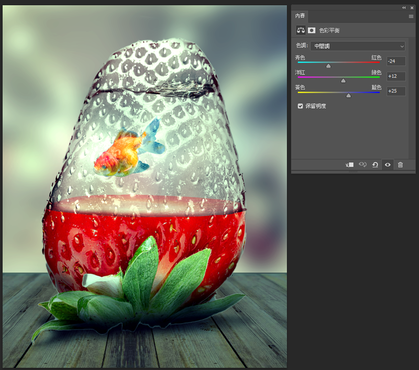Click the Color Balance adjustment icon
Viewport: 419px width, 370px height.
pyautogui.click(x=301, y=30)
